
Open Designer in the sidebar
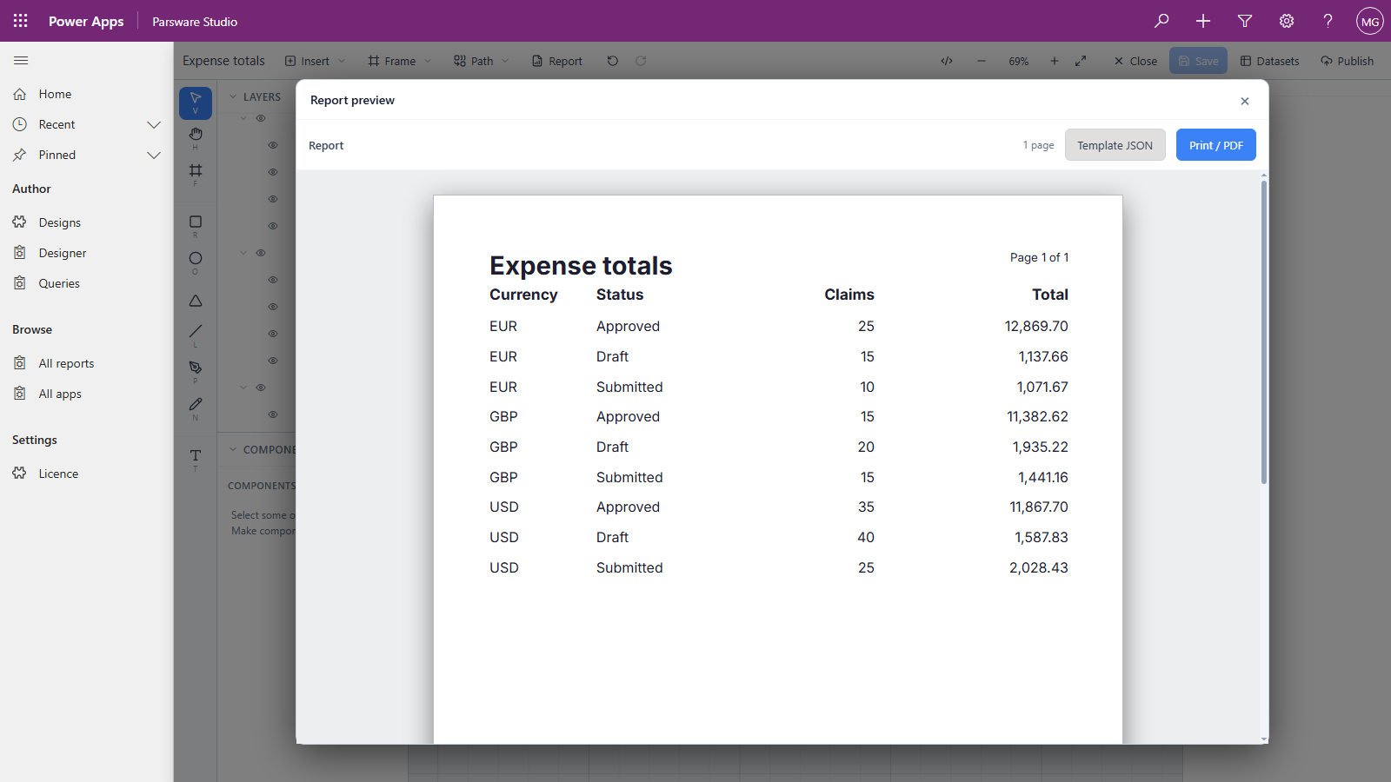87,253
